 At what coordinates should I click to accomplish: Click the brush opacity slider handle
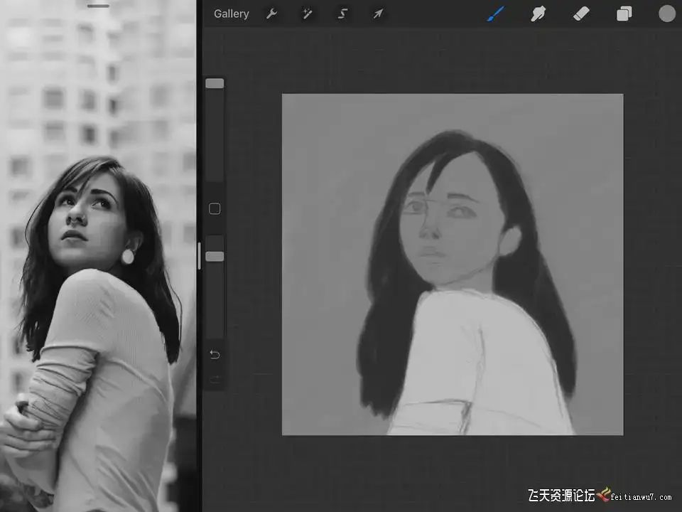[215, 257]
